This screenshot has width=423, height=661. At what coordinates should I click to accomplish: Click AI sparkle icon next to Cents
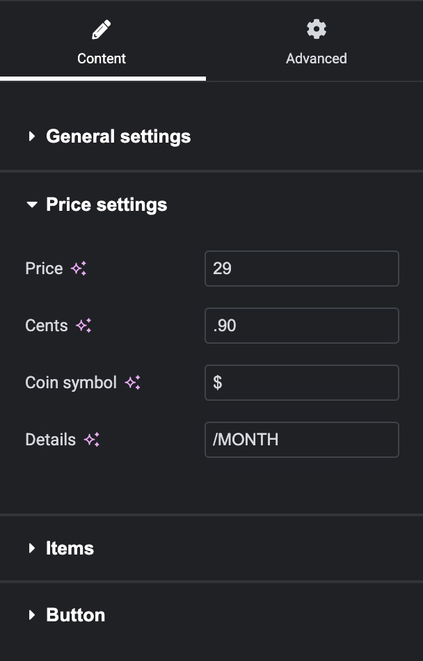point(84,326)
